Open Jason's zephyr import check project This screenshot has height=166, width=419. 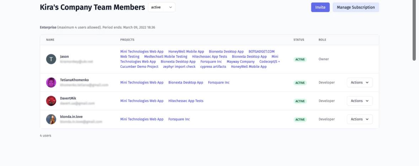coord(179,67)
